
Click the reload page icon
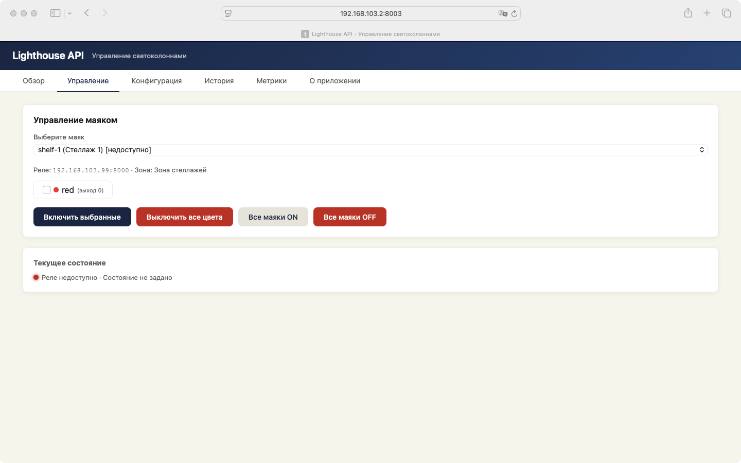click(x=514, y=13)
